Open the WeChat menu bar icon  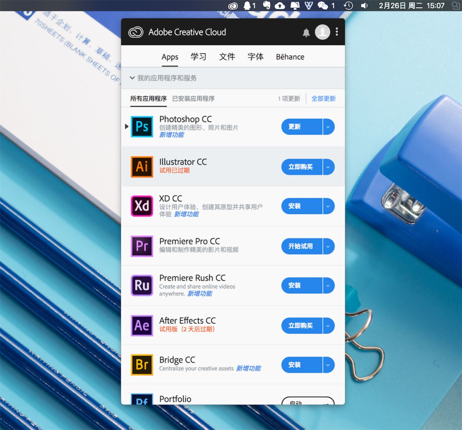(x=323, y=6)
